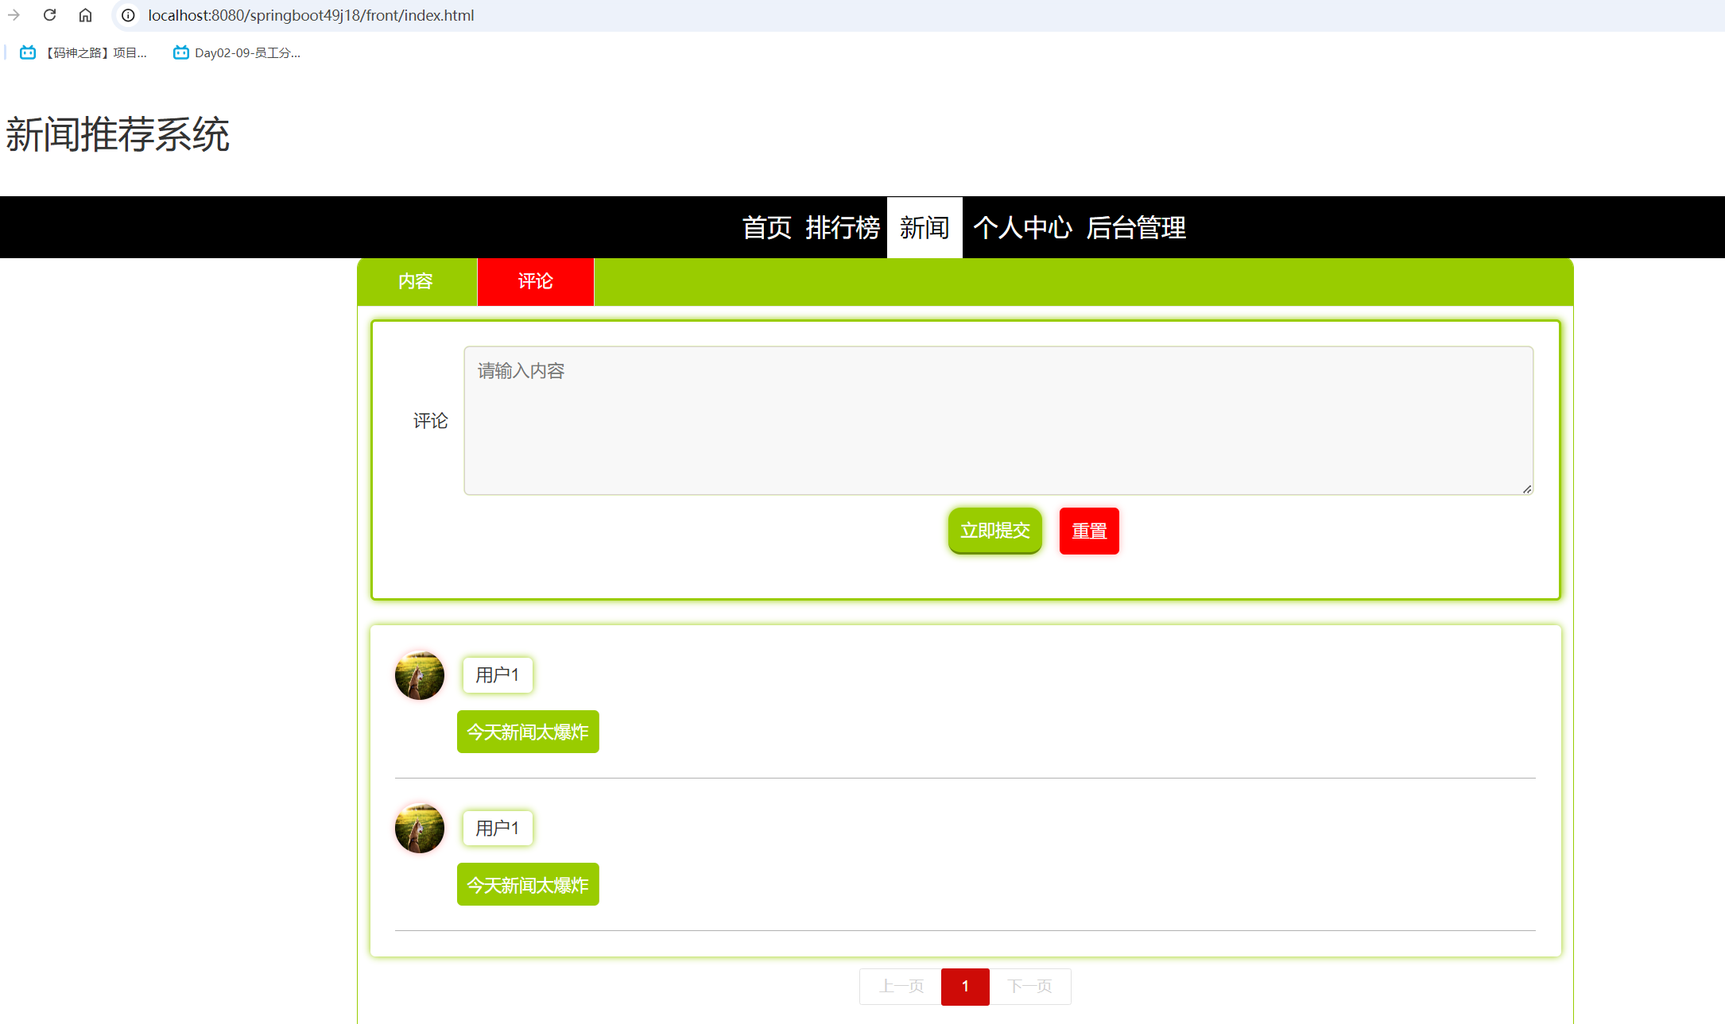1725x1024 pixels.
Task: Click the browser refresh icon
Action: click(49, 15)
